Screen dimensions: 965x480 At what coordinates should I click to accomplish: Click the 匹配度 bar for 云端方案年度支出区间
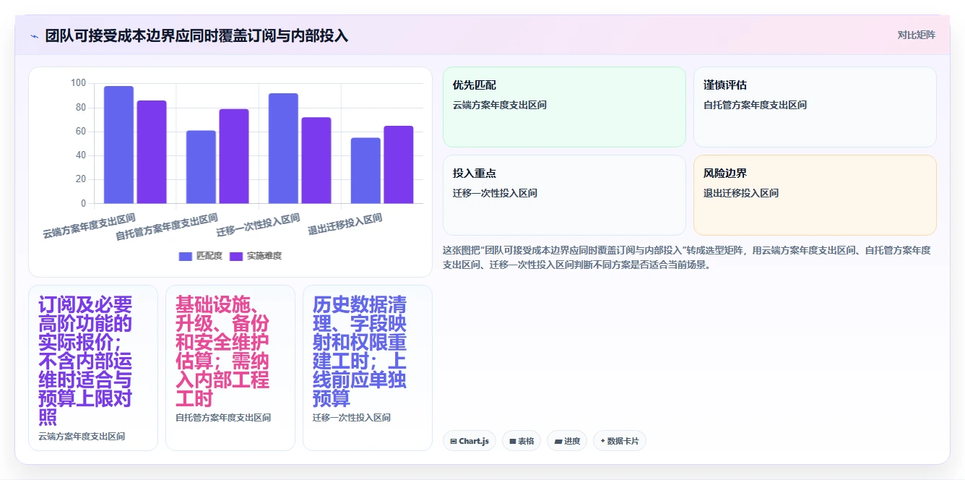tap(118, 145)
